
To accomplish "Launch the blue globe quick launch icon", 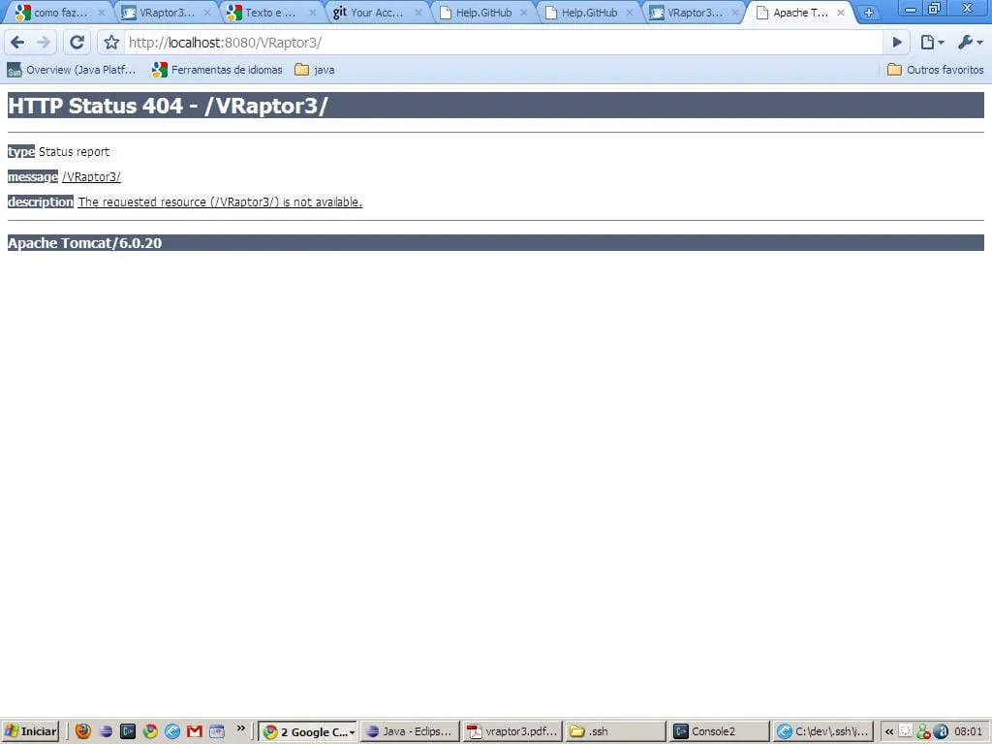I will tap(172, 731).
